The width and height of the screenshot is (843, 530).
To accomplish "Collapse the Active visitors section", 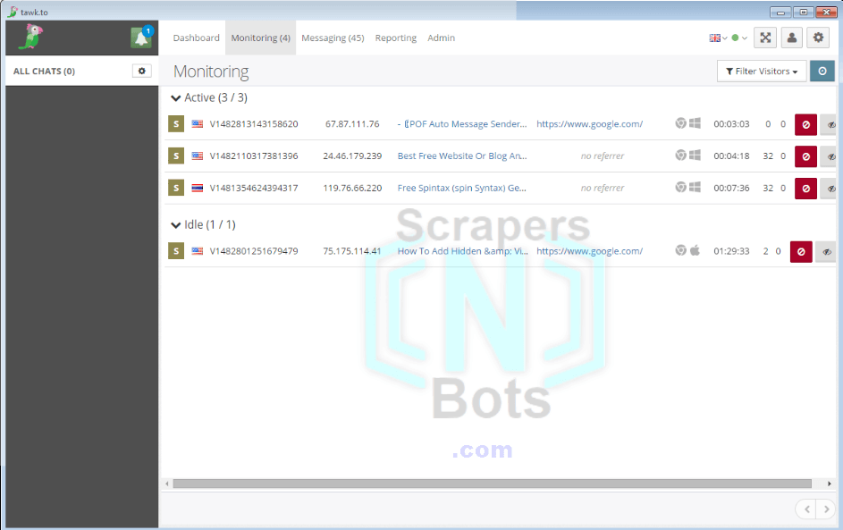I will coord(175,97).
